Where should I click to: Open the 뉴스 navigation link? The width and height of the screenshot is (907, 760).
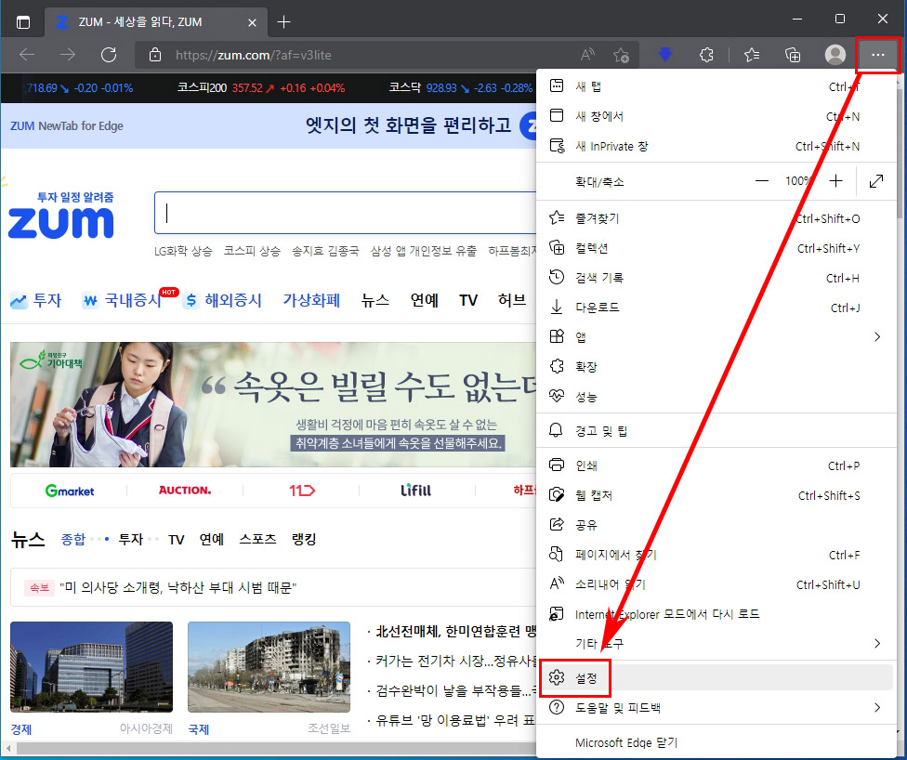point(375,300)
